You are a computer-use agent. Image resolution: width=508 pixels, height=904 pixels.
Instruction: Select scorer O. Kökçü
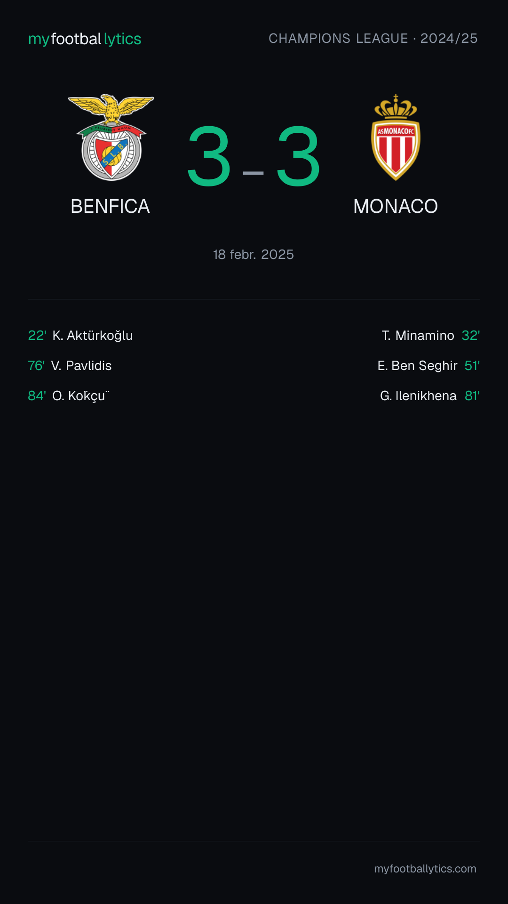coord(81,396)
